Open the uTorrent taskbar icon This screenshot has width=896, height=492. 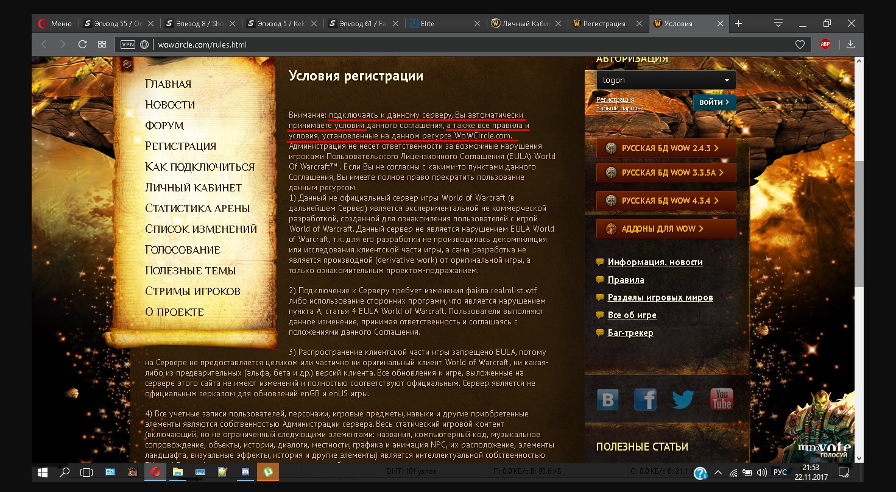[x=267, y=472]
